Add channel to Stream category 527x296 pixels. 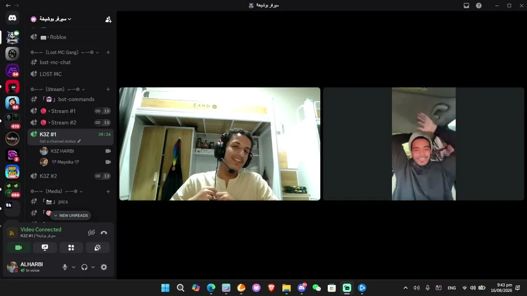click(108, 90)
